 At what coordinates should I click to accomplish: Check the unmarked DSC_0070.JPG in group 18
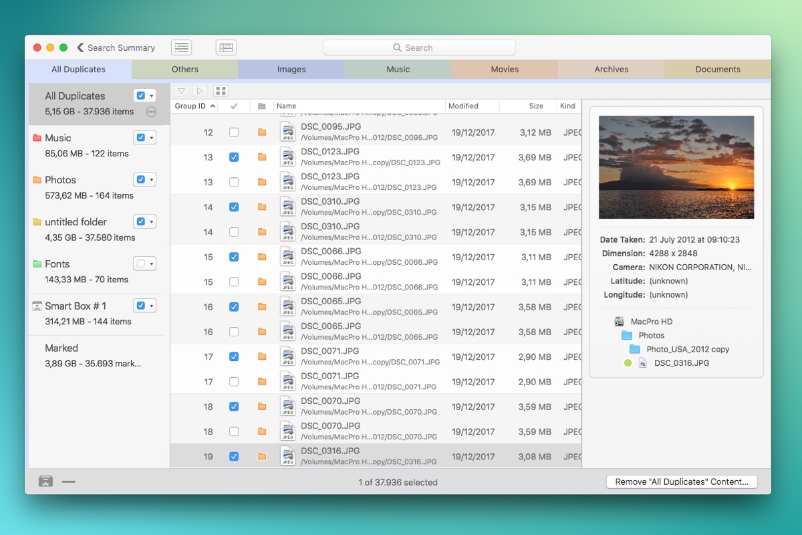[x=234, y=431]
